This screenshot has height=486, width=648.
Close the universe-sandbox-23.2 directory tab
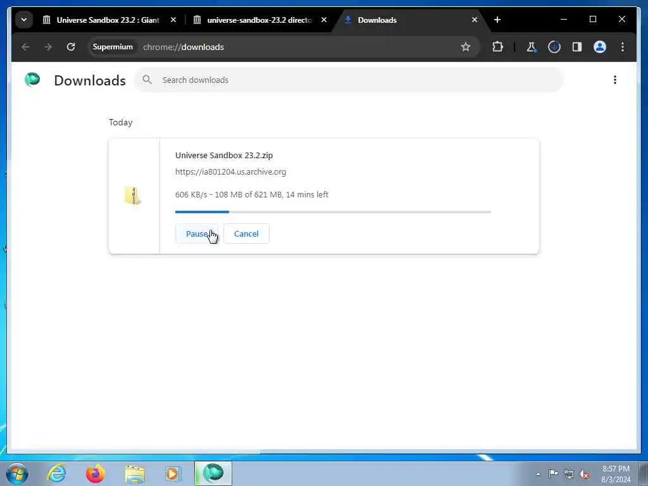324,20
